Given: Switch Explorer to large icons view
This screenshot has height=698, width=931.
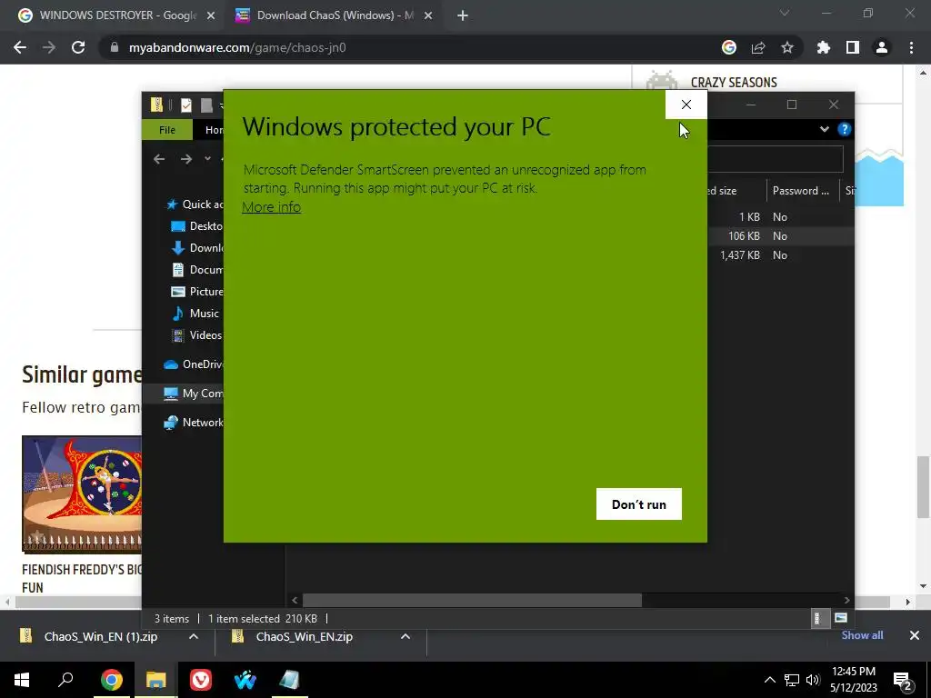Looking at the screenshot, I should (x=840, y=618).
